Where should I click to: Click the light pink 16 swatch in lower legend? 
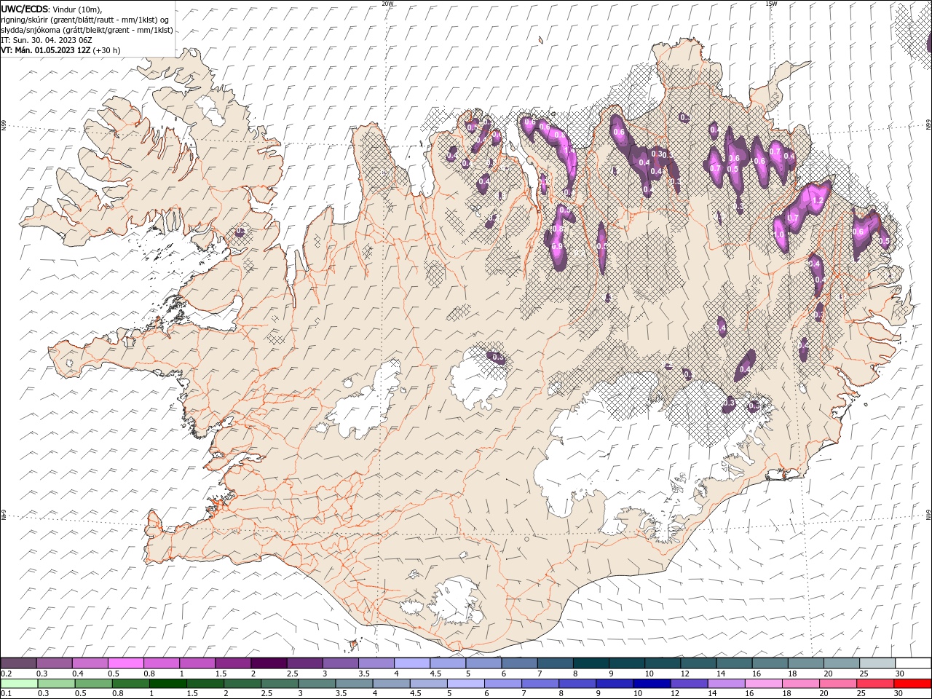763,684
